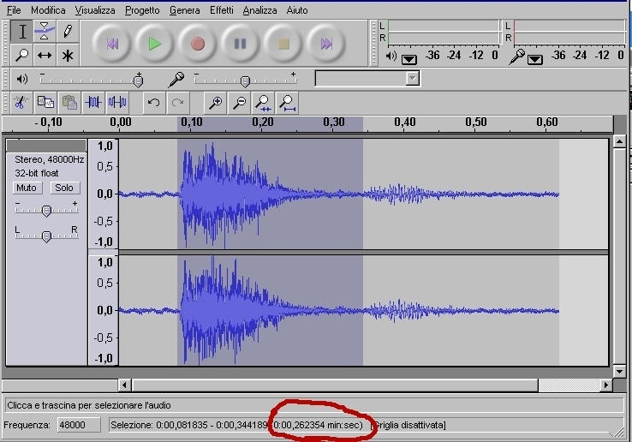This screenshot has height=442, width=632.
Task: Redo the last undone action
Action: click(178, 103)
